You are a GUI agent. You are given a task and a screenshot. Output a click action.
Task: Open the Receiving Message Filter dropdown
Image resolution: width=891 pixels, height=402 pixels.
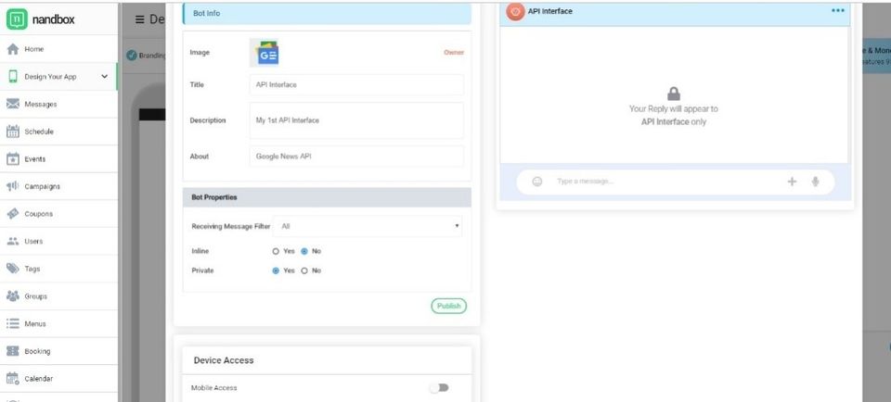(x=368, y=226)
